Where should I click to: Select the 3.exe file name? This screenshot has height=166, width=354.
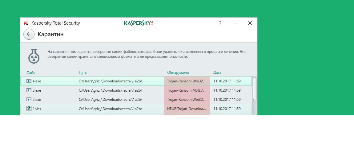tap(37, 90)
